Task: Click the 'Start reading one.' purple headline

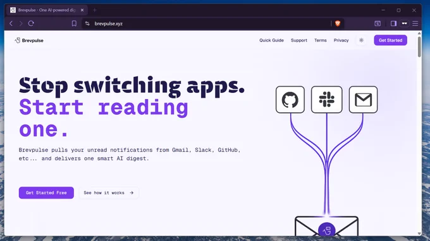Action: tap(104, 118)
